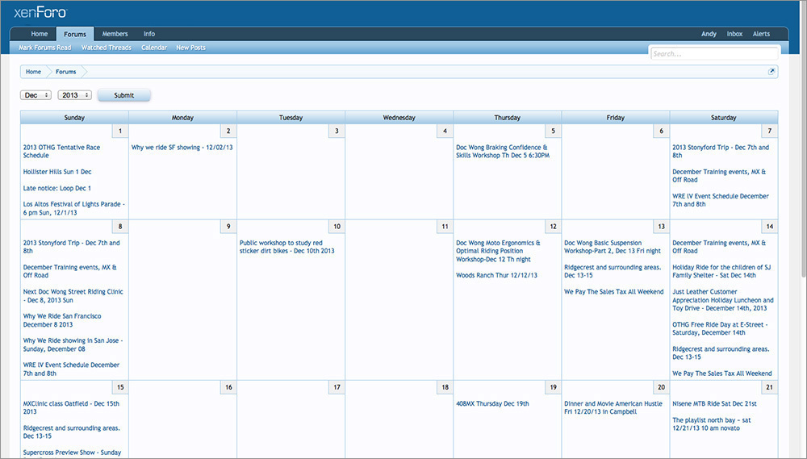Click the Home breadcrumb
Viewport: 807px width, 459px height.
coord(33,72)
